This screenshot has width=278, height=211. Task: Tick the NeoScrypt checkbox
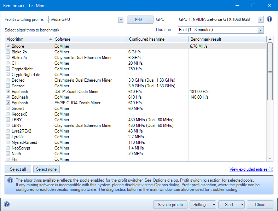click(x=8, y=148)
